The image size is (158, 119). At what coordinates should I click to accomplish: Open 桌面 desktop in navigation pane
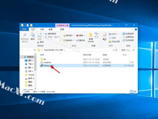tap(29, 61)
